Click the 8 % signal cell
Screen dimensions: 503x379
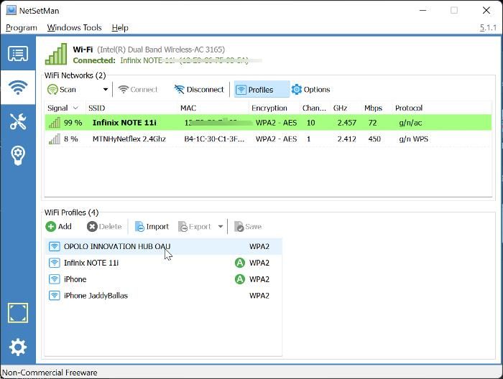[63, 139]
